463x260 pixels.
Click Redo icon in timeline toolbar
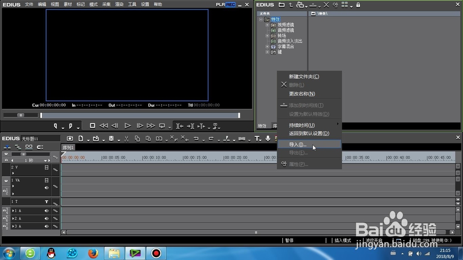tap(211, 138)
